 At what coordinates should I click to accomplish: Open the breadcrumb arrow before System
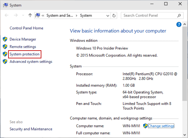click(x=76, y=16)
